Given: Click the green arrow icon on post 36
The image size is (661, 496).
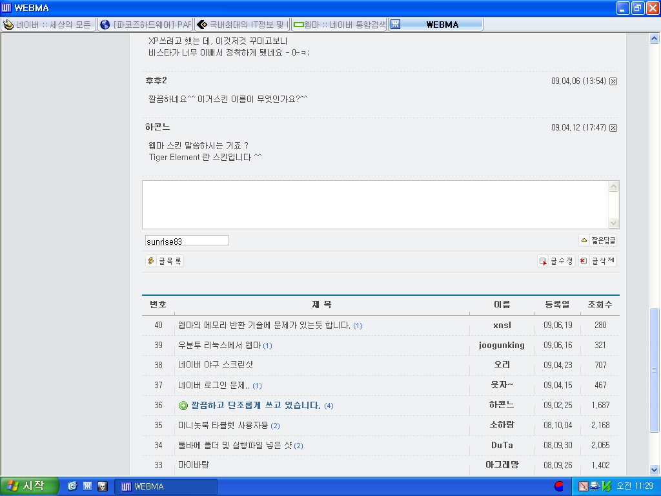Looking at the screenshot, I should (183, 406).
